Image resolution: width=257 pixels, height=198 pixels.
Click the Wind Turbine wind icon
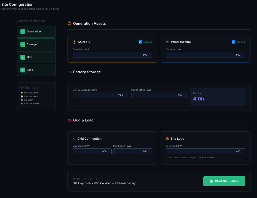(x=167, y=42)
